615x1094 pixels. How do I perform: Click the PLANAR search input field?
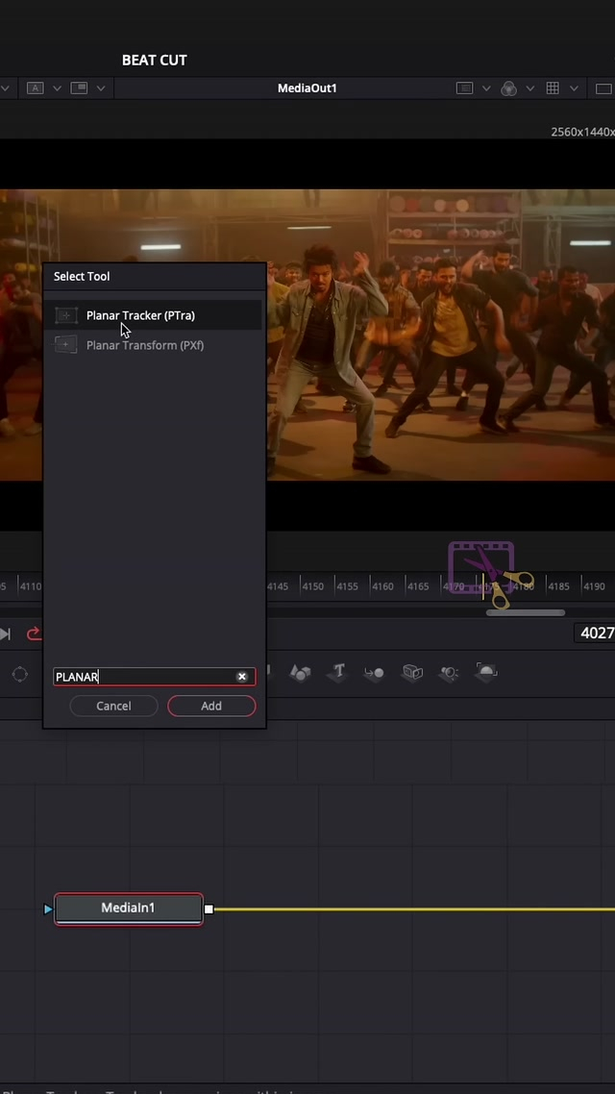[x=142, y=677]
